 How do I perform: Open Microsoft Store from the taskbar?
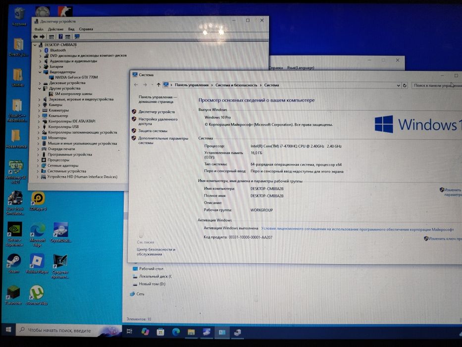(x=160, y=332)
